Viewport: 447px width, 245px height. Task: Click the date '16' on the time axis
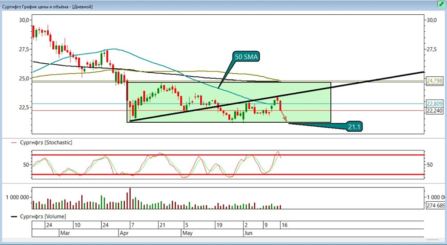point(284,225)
